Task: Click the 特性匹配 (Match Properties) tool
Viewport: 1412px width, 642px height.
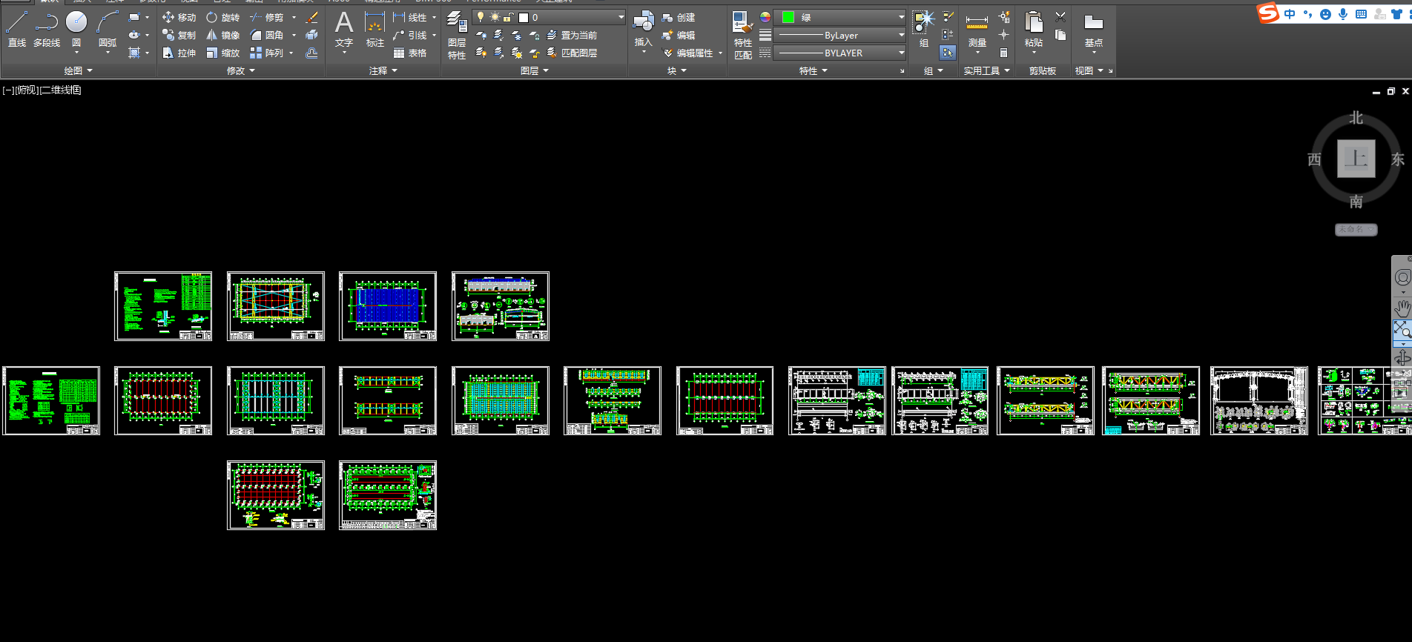Action: tap(742, 36)
